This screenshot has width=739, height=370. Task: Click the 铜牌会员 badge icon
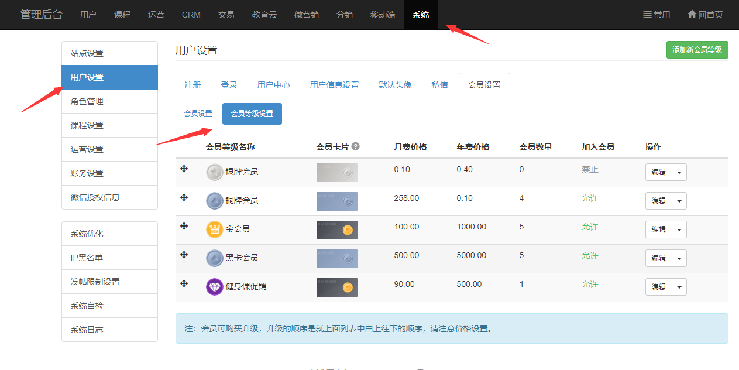click(215, 201)
